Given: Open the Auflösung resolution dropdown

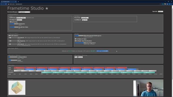Looking at the screenshot, I should click(x=21, y=18).
